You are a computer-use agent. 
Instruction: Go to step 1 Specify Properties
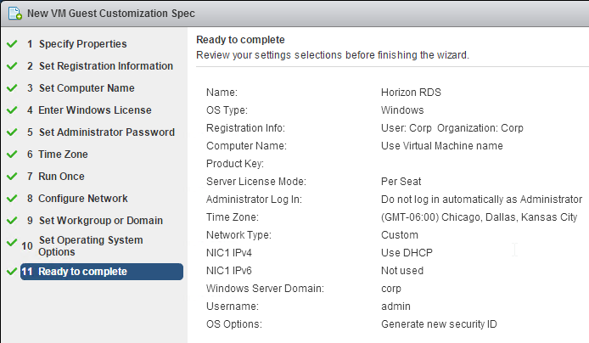click(x=77, y=44)
